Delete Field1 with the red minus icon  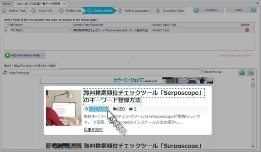click(x=247, y=30)
